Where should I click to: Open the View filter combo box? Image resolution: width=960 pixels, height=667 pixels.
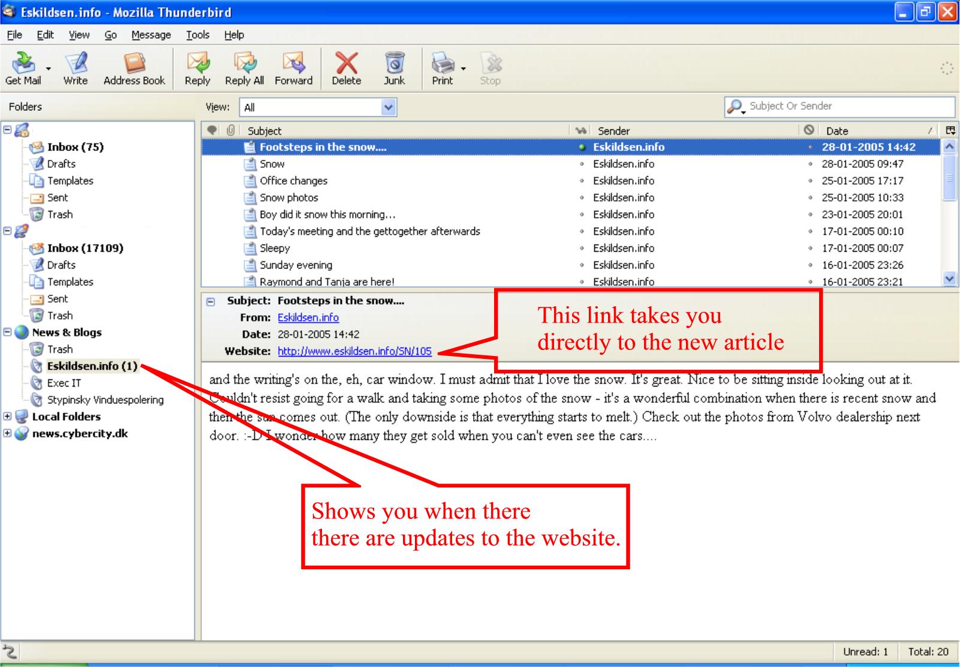click(x=318, y=107)
